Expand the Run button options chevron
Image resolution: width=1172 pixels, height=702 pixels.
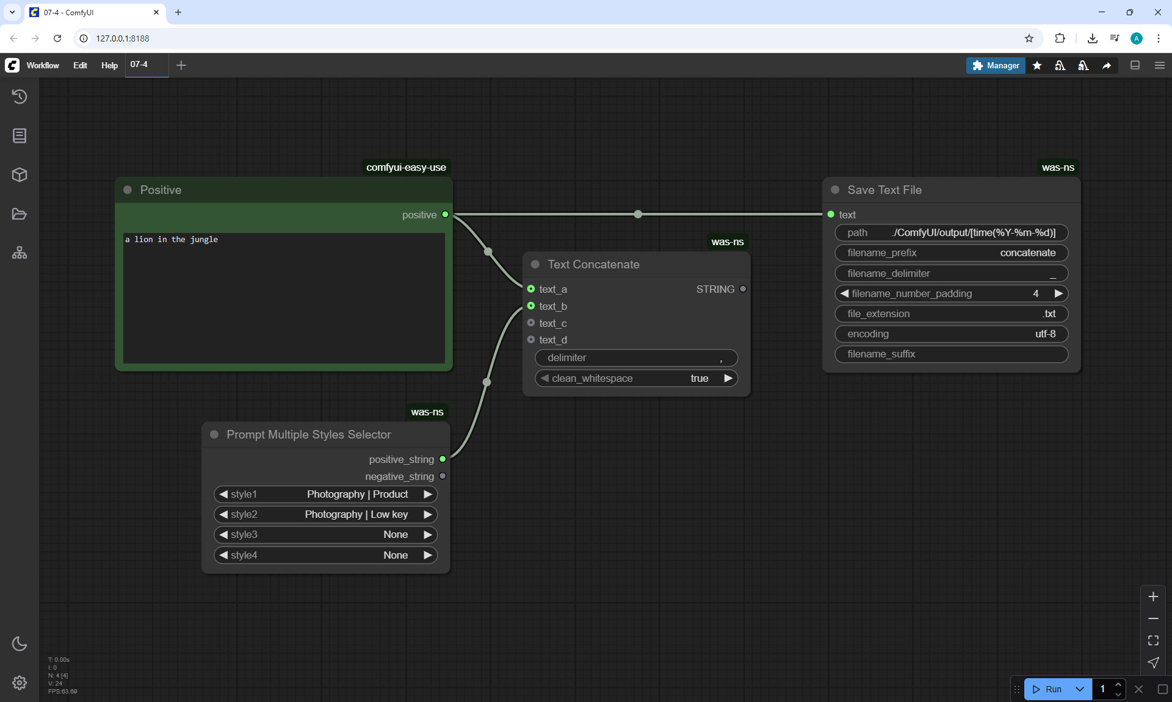[1080, 689]
